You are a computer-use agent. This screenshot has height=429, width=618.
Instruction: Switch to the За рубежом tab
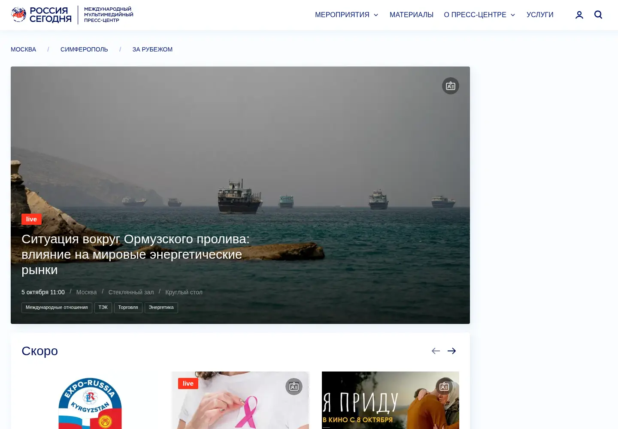[152, 49]
